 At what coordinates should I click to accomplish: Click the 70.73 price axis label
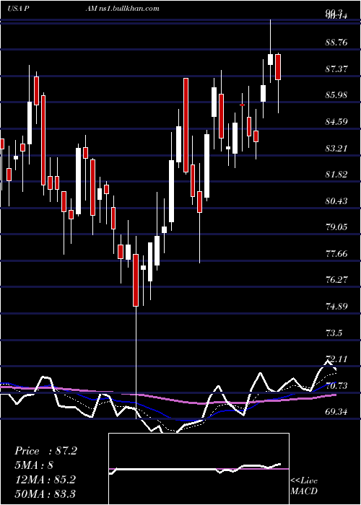(337, 385)
